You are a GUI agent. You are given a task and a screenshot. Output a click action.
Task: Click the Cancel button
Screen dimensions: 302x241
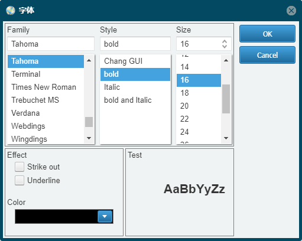coord(267,55)
